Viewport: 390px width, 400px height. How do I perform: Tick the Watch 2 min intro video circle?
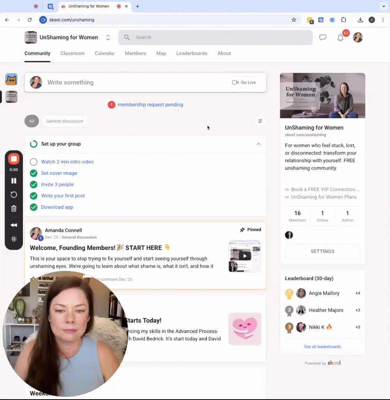(34, 162)
